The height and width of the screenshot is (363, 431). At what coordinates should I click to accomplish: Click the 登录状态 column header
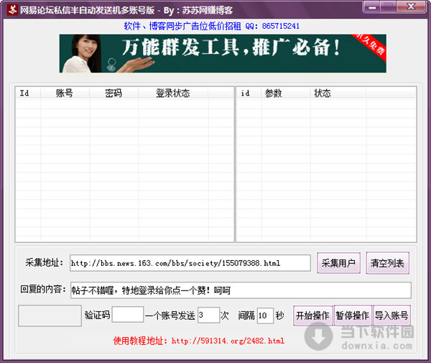click(173, 93)
